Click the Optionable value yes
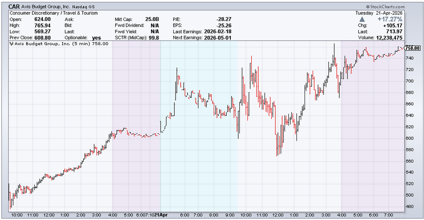Image resolution: width=424 pixels, height=220 pixels. click(96, 38)
